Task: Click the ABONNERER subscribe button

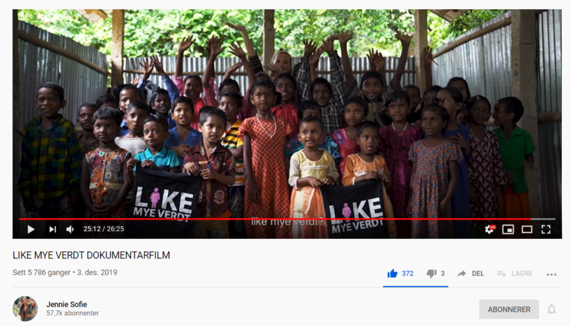Action: (509, 309)
